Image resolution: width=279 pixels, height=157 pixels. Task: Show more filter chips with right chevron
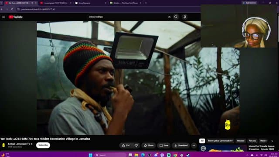coord(272,141)
